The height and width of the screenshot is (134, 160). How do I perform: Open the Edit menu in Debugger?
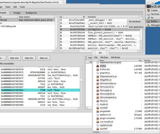coord(15,7)
